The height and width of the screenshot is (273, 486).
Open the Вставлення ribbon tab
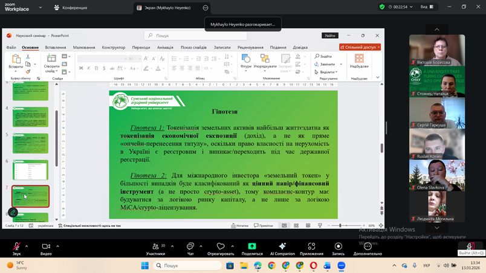(56, 47)
